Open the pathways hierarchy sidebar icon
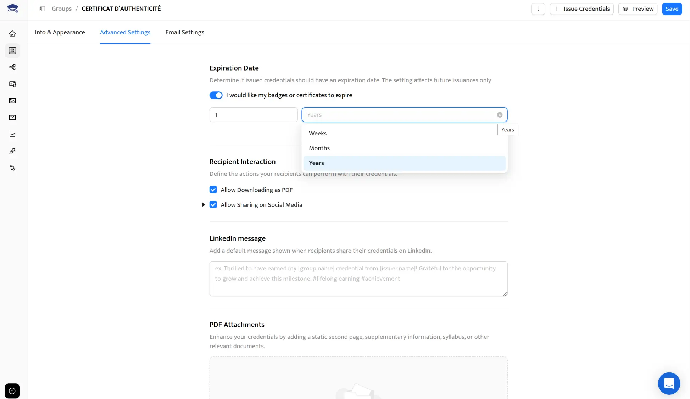This screenshot has width=690, height=399. point(12,67)
